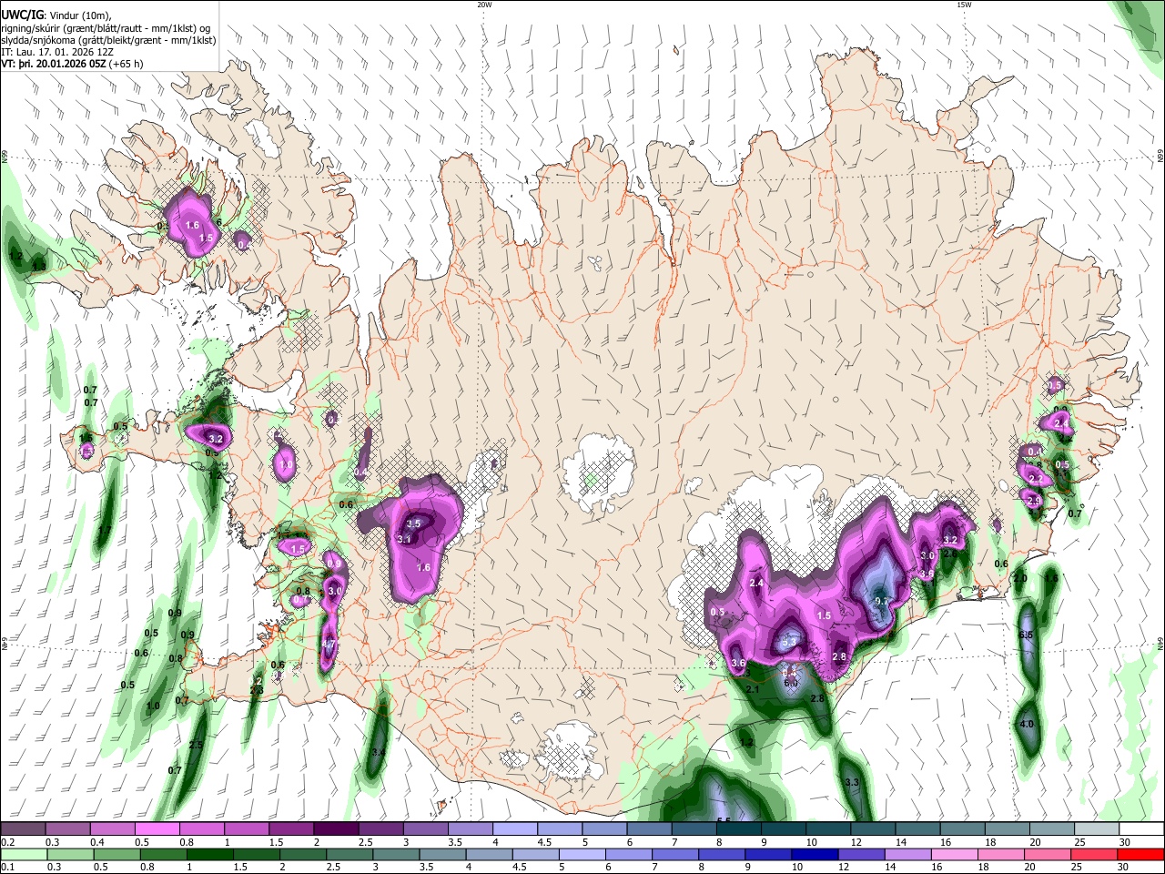1165x874 pixels.
Task: Click the UWC/IG title text
Action: click(21, 14)
